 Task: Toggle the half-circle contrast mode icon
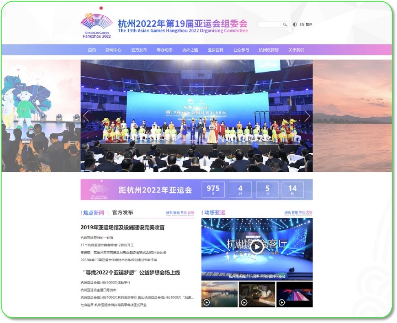coord(295,24)
